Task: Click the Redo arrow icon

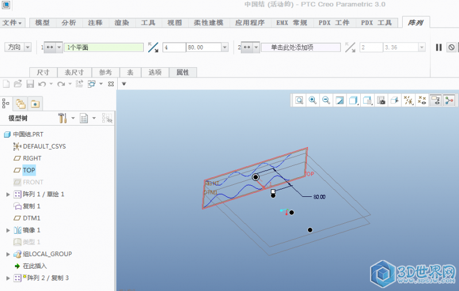Action: 61,84
